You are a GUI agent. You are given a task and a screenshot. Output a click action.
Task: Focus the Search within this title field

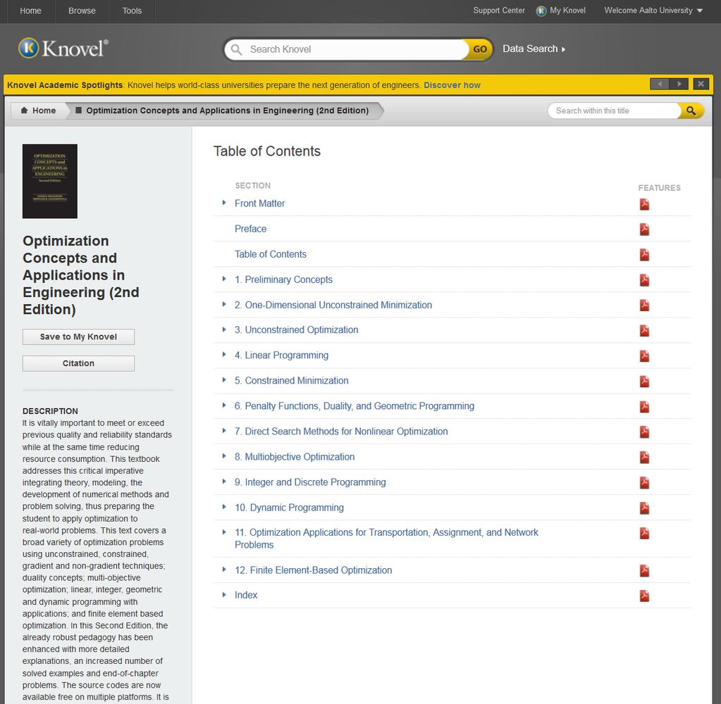pyautogui.click(x=615, y=111)
